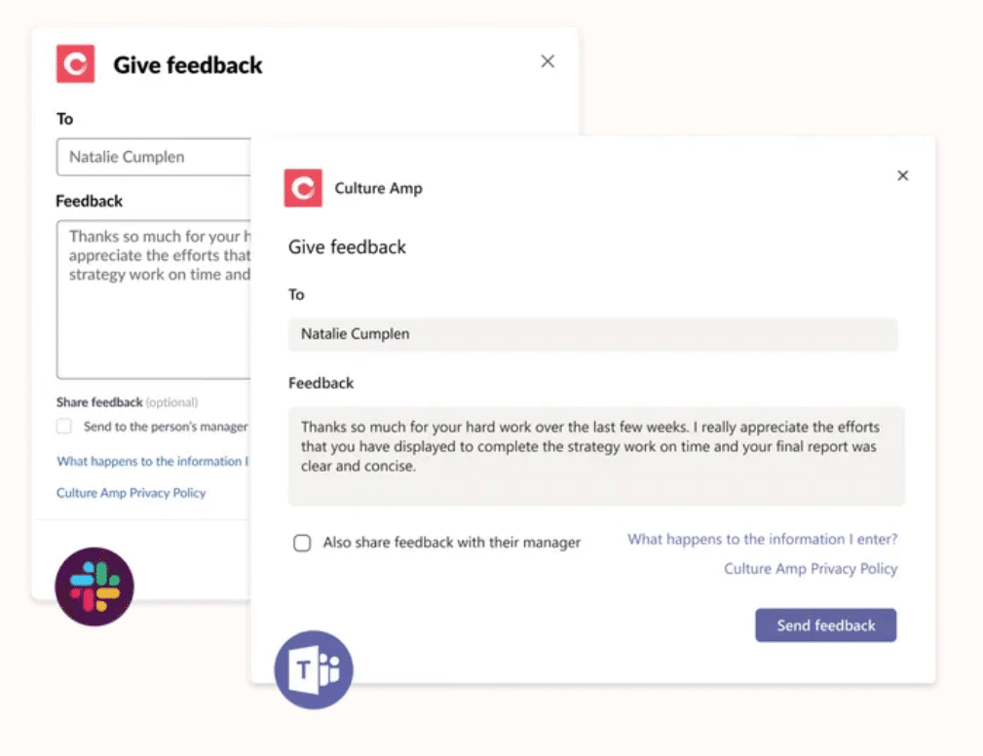The image size is (983, 756).
Task: Click the Feedback text area in Teams dialog
Action: (x=596, y=456)
